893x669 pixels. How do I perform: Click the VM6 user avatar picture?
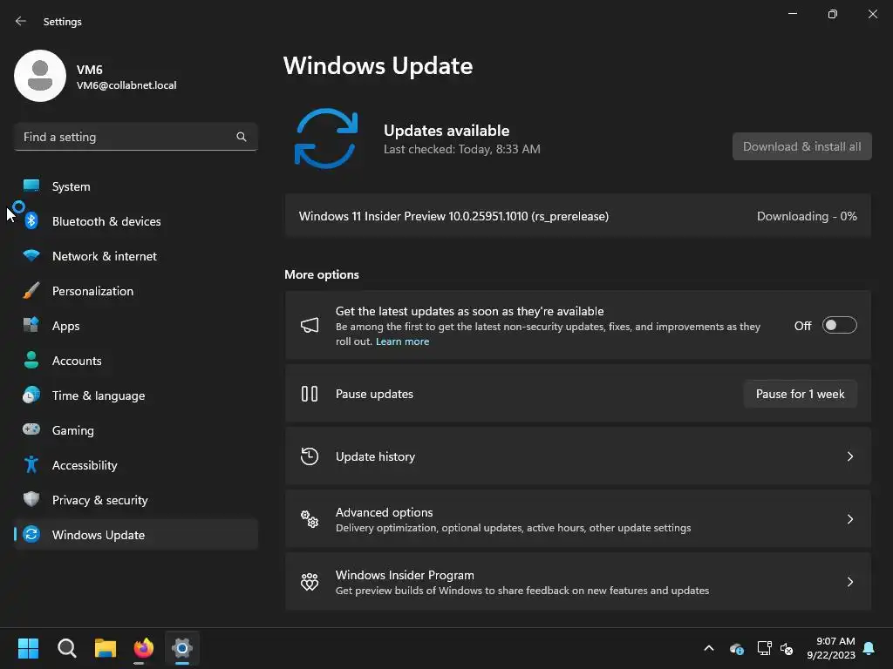point(40,76)
